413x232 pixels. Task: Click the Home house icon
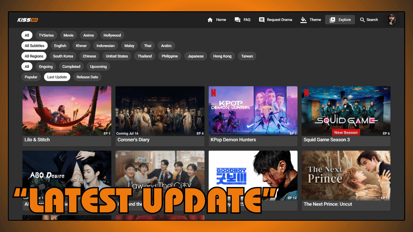pos(210,20)
